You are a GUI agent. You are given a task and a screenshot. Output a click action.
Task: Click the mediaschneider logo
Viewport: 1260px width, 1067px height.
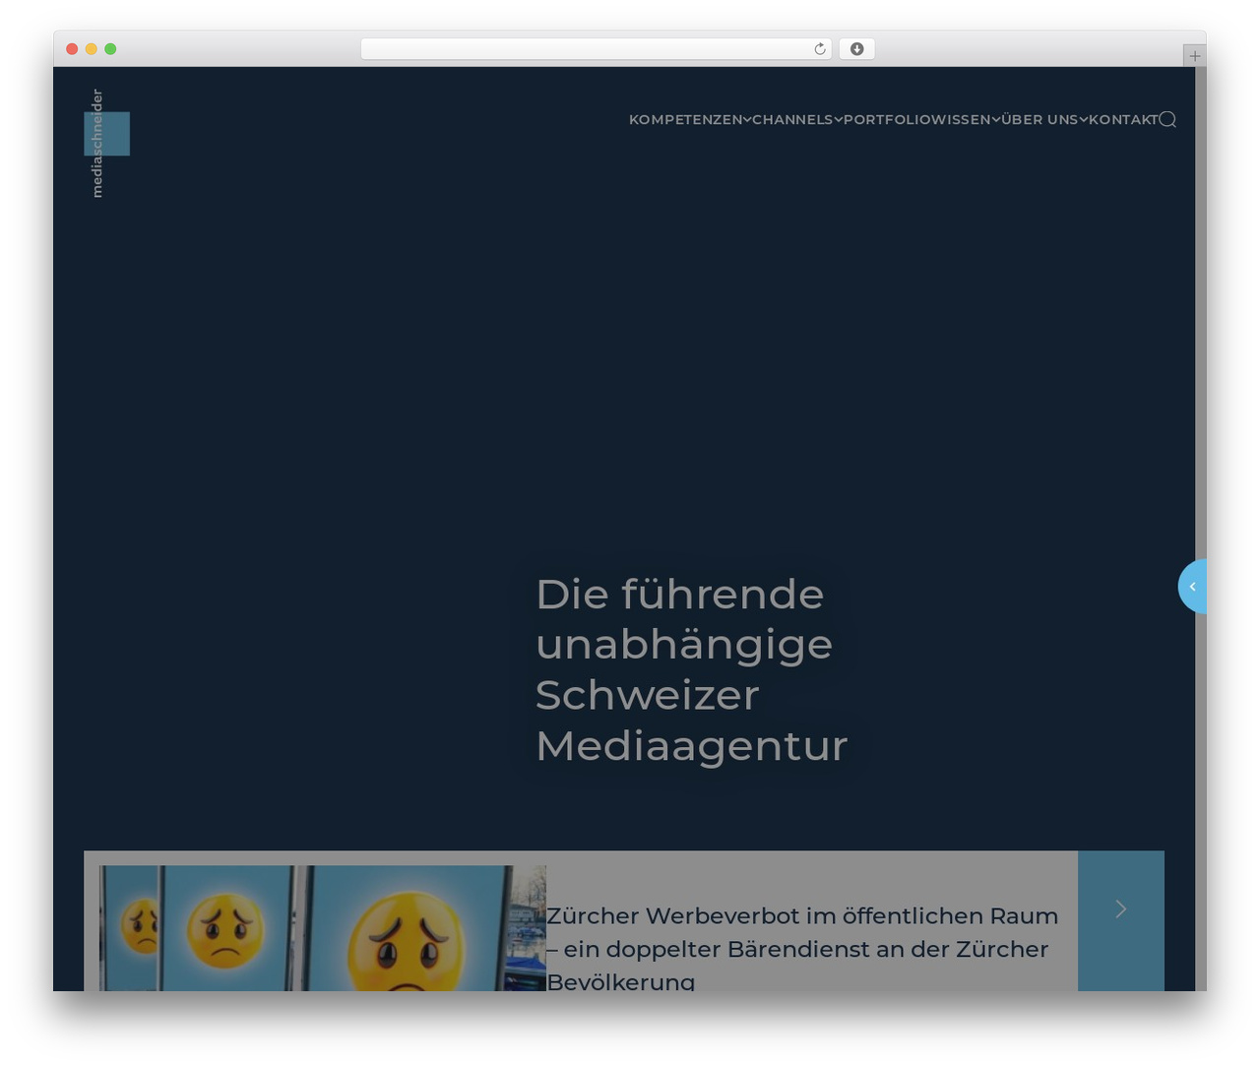(x=106, y=142)
